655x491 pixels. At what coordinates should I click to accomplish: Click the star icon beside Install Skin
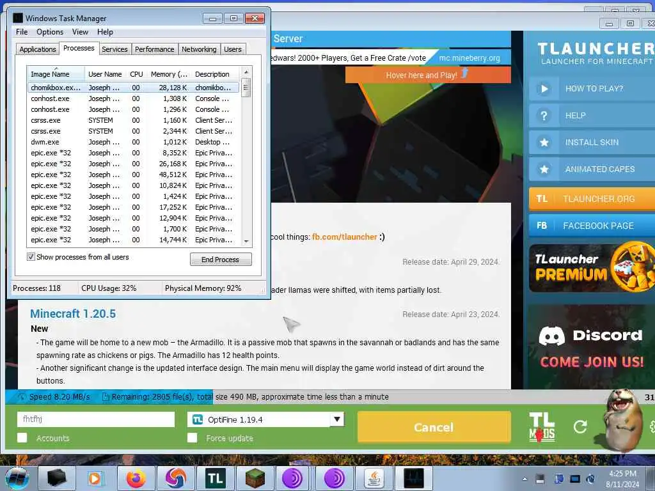coord(544,143)
